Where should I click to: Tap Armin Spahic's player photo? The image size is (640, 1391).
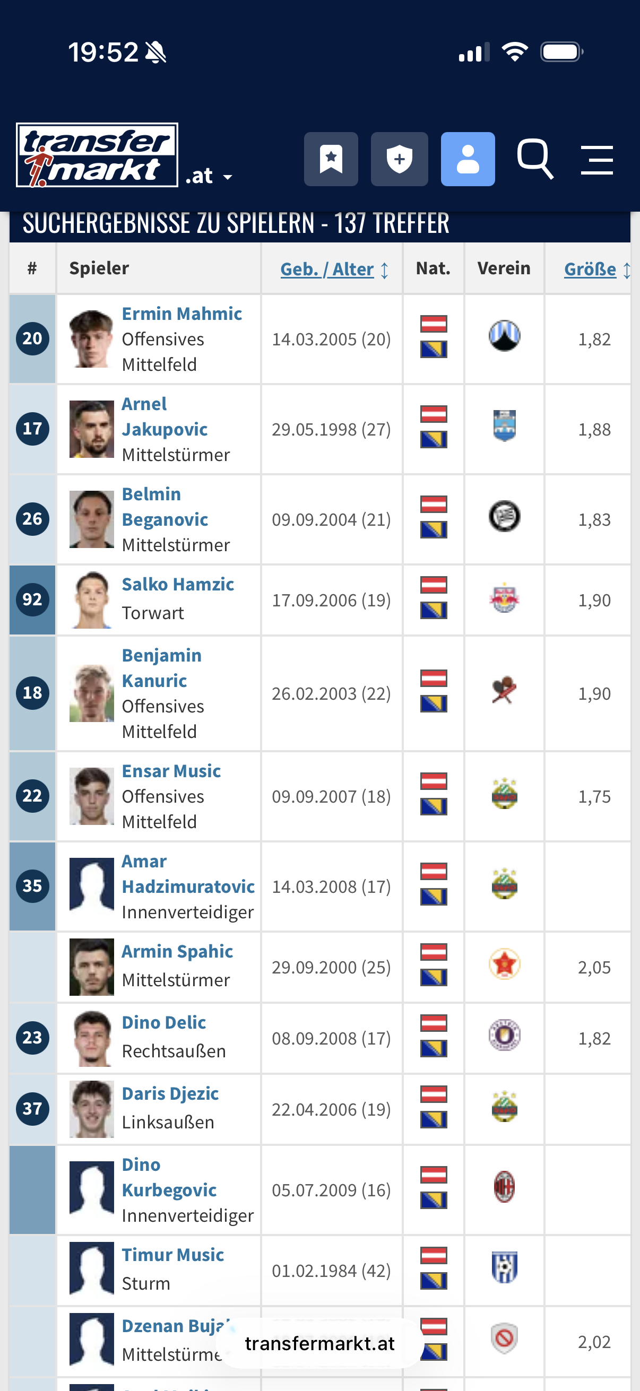coord(92,967)
